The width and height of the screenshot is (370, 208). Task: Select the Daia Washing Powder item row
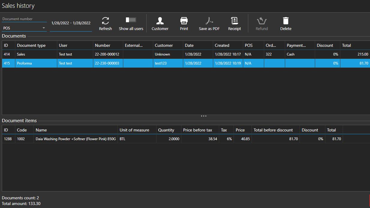[76, 139]
